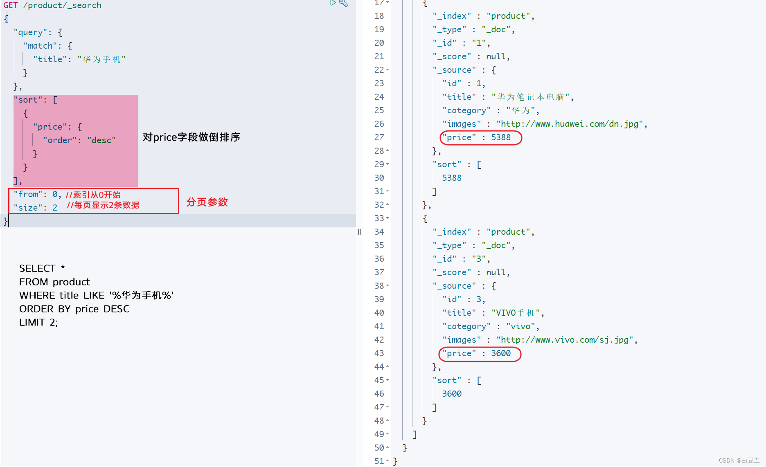The height and width of the screenshot is (467, 766).
Task: Click "_id" : "1" on line 20
Action: (461, 43)
